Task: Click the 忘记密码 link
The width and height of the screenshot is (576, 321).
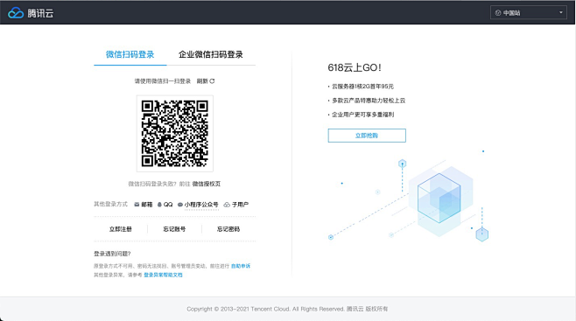Action: tap(228, 229)
